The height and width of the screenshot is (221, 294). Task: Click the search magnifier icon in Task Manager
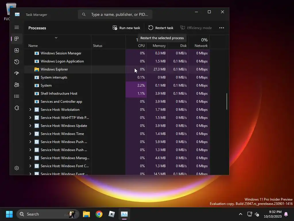click(84, 14)
